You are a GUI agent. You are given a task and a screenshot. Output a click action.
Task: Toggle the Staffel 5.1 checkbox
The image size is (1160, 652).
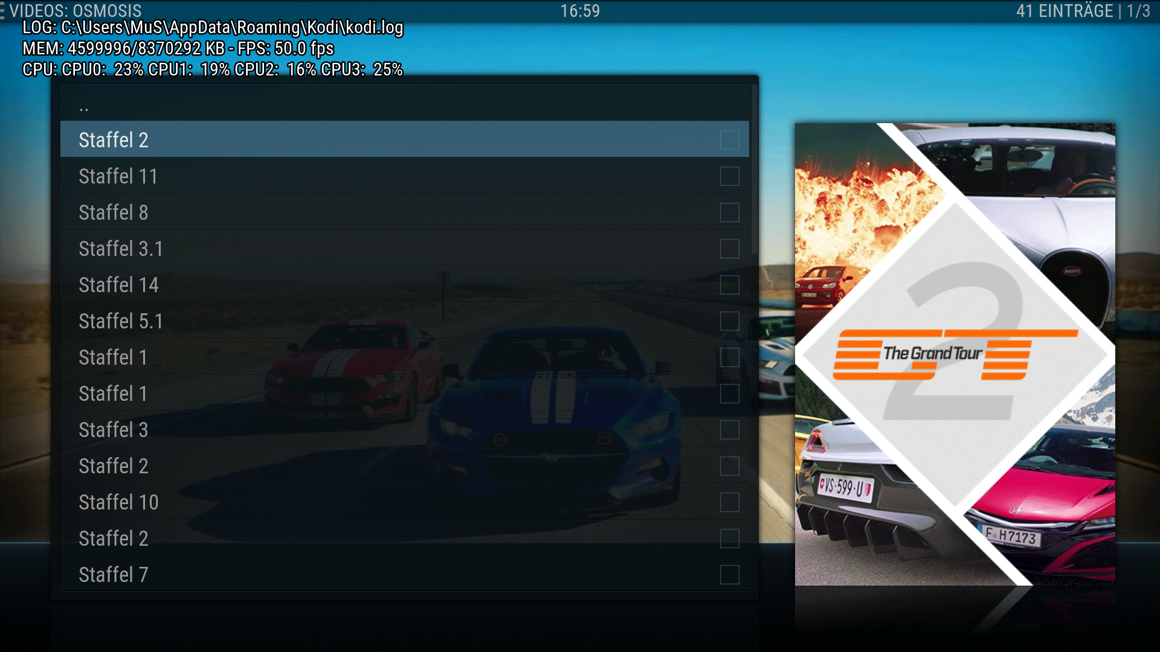click(x=730, y=321)
